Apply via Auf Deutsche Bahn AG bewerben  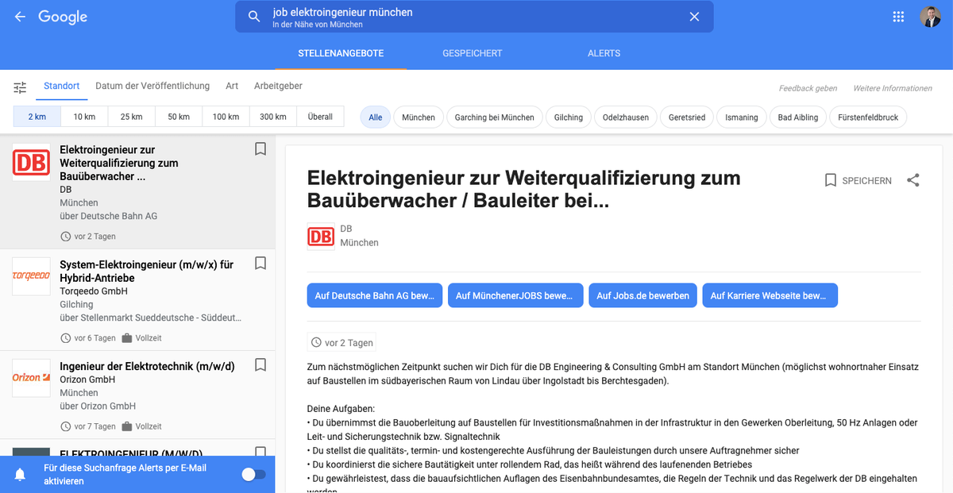(x=375, y=295)
